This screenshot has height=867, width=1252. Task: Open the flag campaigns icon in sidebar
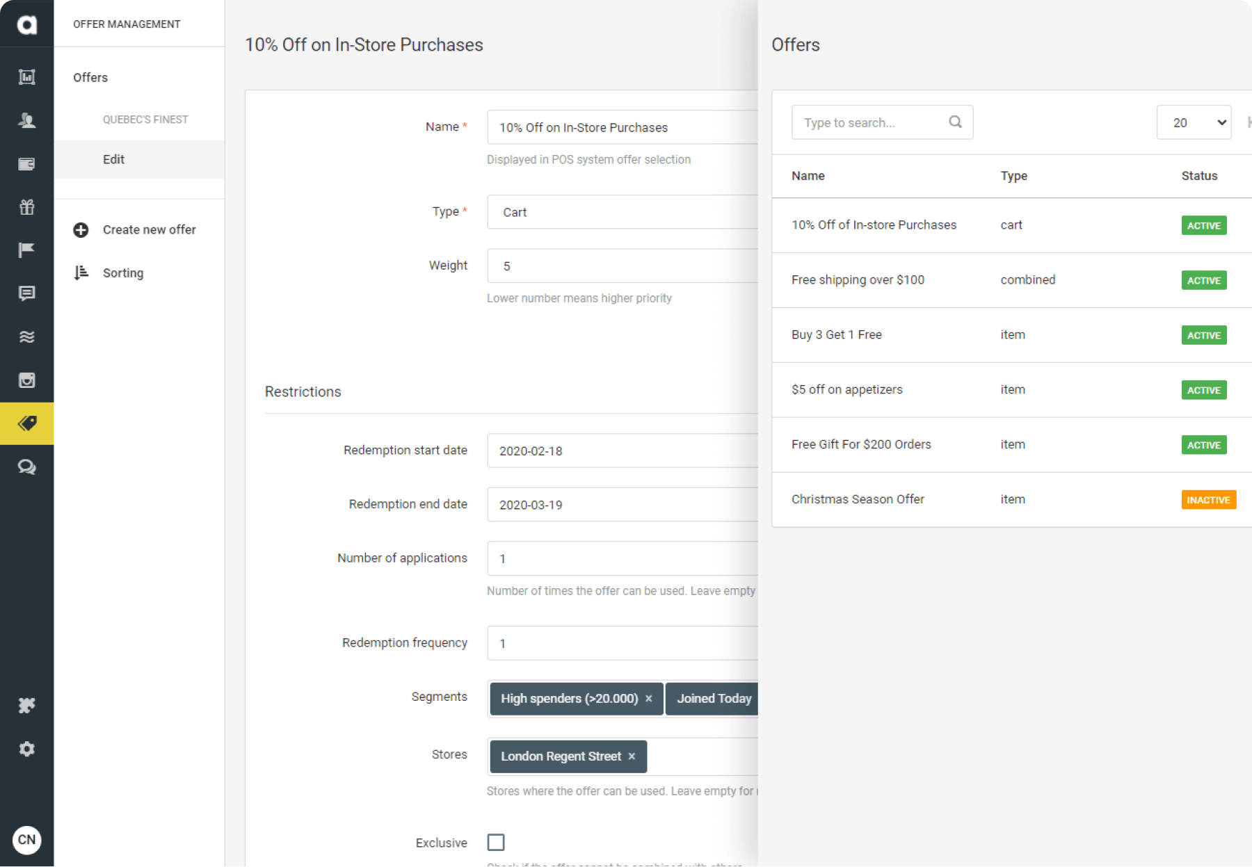(x=26, y=250)
